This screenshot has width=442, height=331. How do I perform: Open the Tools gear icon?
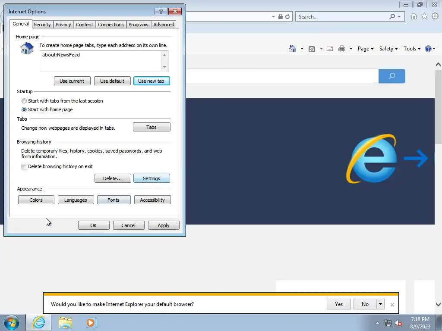(435, 16)
